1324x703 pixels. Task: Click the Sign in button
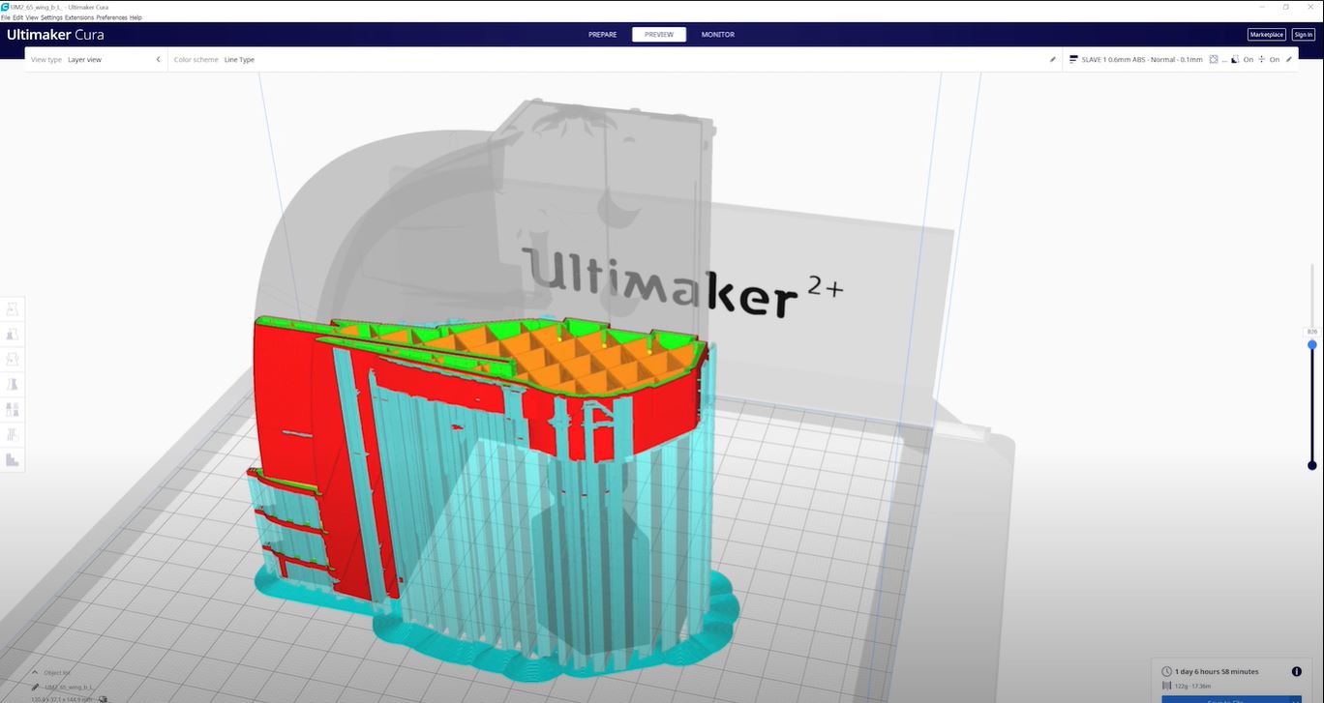click(1303, 35)
